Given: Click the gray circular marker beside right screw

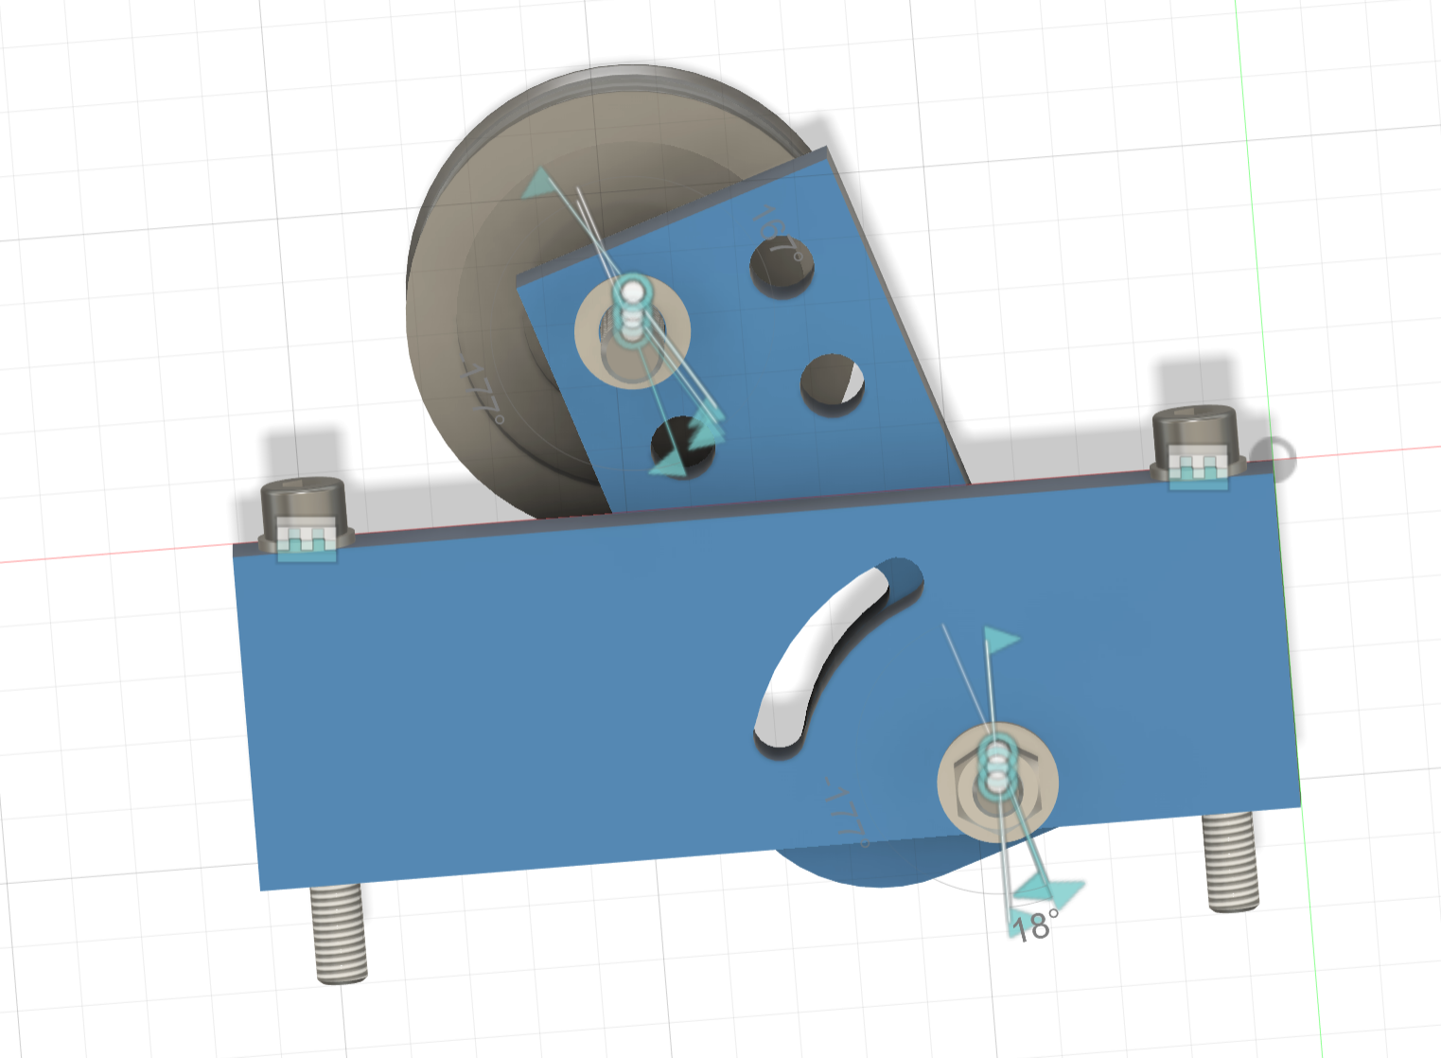Looking at the screenshot, I should tap(1274, 459).
